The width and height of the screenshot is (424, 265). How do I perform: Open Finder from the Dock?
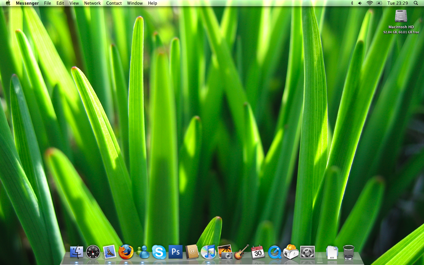(x=77, y=252)
